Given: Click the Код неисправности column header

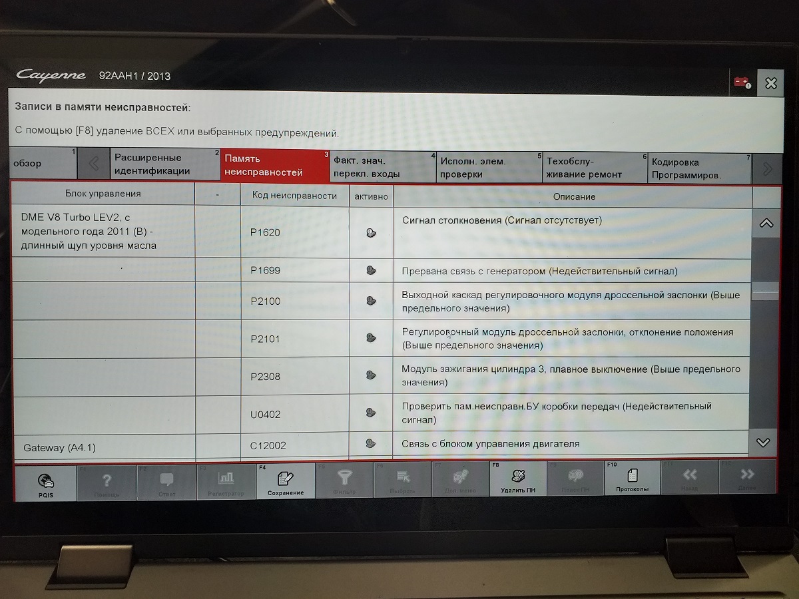Looking at the screenshot, I should pyautogui.click(x=294, y=196).
